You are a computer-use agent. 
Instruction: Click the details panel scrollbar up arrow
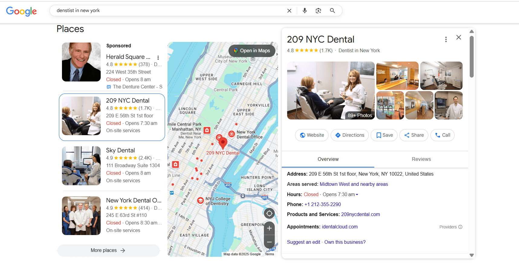472,31
